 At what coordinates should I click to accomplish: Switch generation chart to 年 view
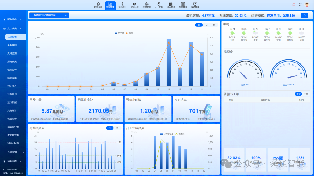[214, 25]
